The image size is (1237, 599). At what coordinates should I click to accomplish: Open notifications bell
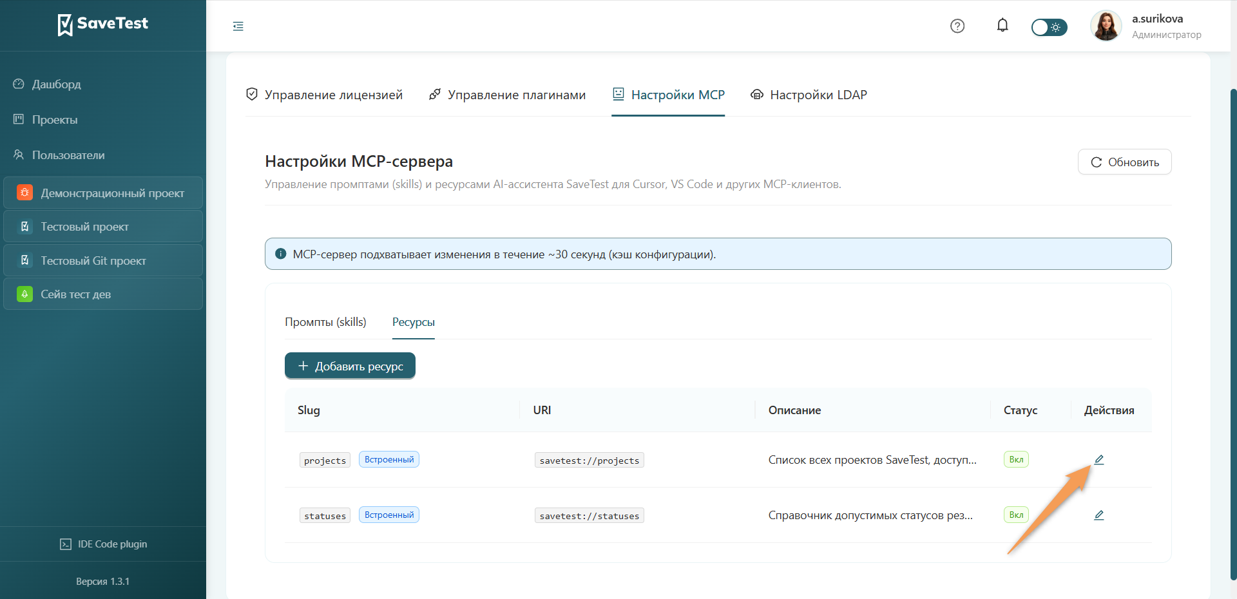(x=1002, y=26)
